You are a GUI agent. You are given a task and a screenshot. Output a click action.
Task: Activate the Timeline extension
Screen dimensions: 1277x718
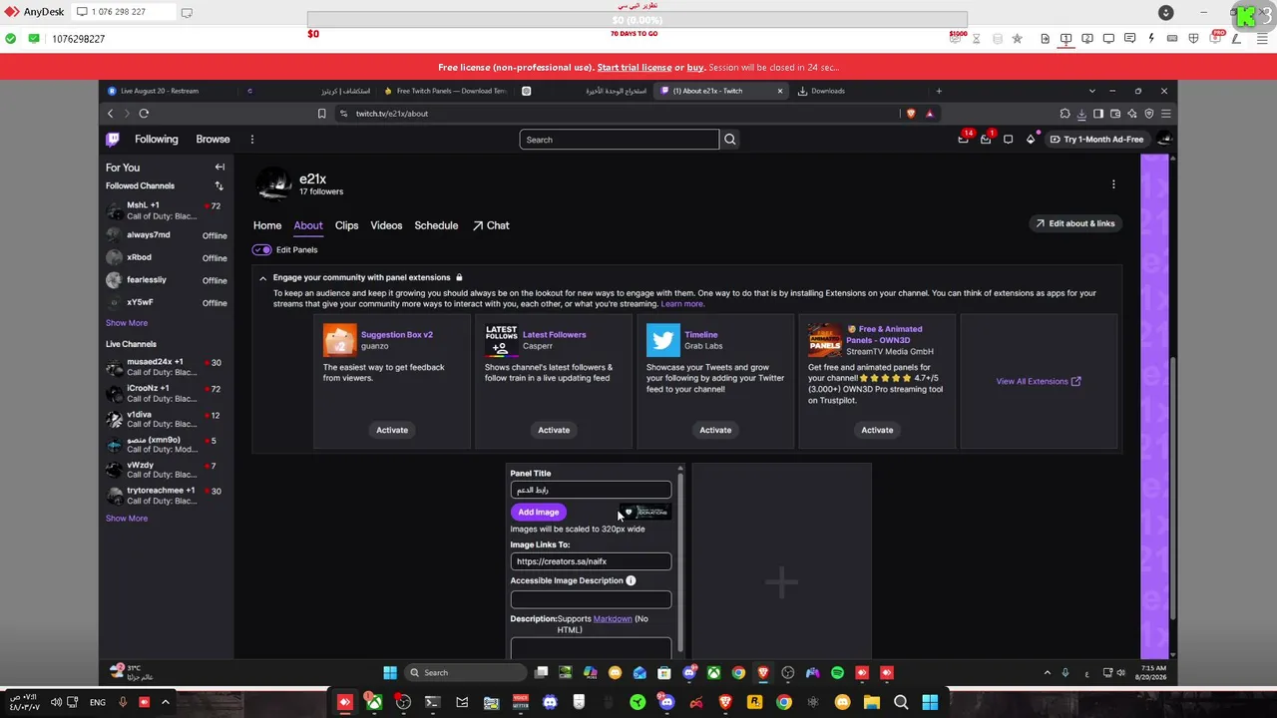coord(715,430)
